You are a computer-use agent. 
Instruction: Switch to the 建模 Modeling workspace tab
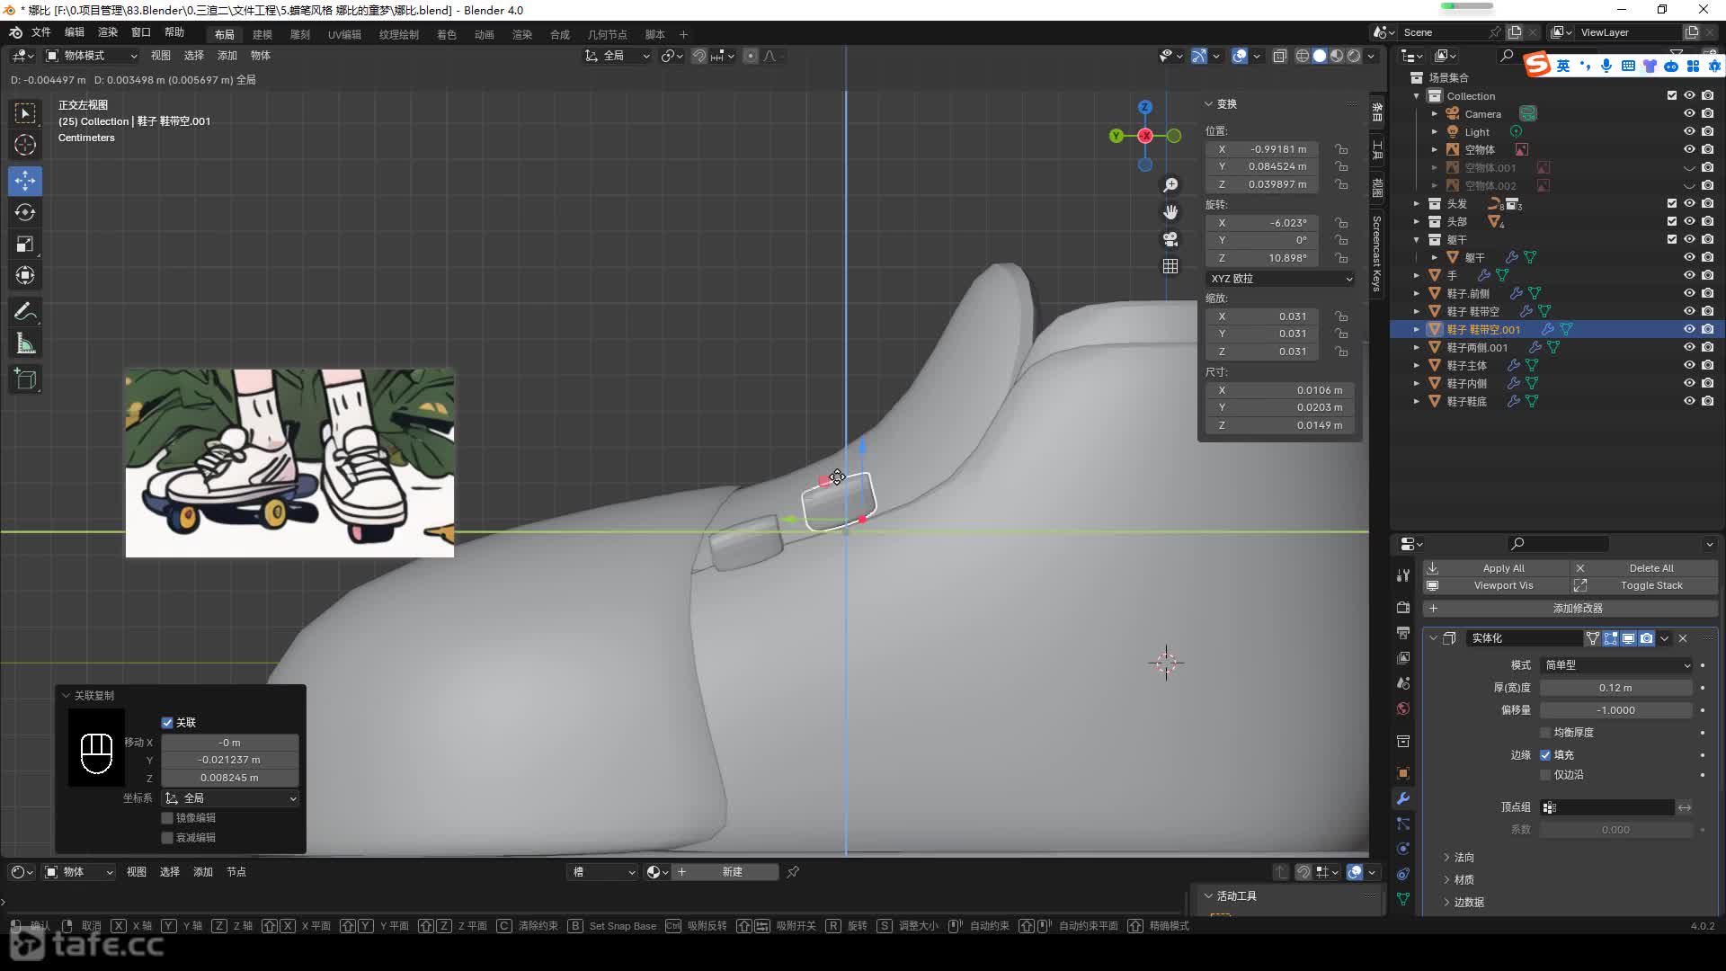[262, 34]
